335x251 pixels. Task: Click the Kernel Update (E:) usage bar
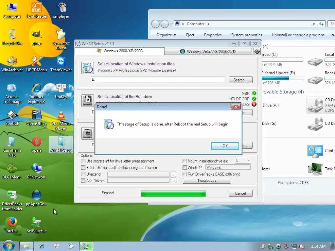click(x=282, y=78)
